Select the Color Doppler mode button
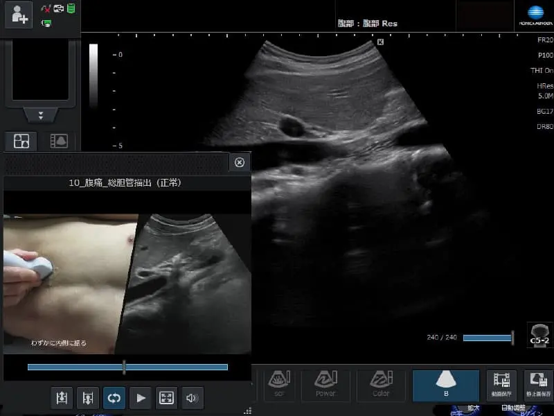Viewport: 554px width, 416px height. (381, 385)
